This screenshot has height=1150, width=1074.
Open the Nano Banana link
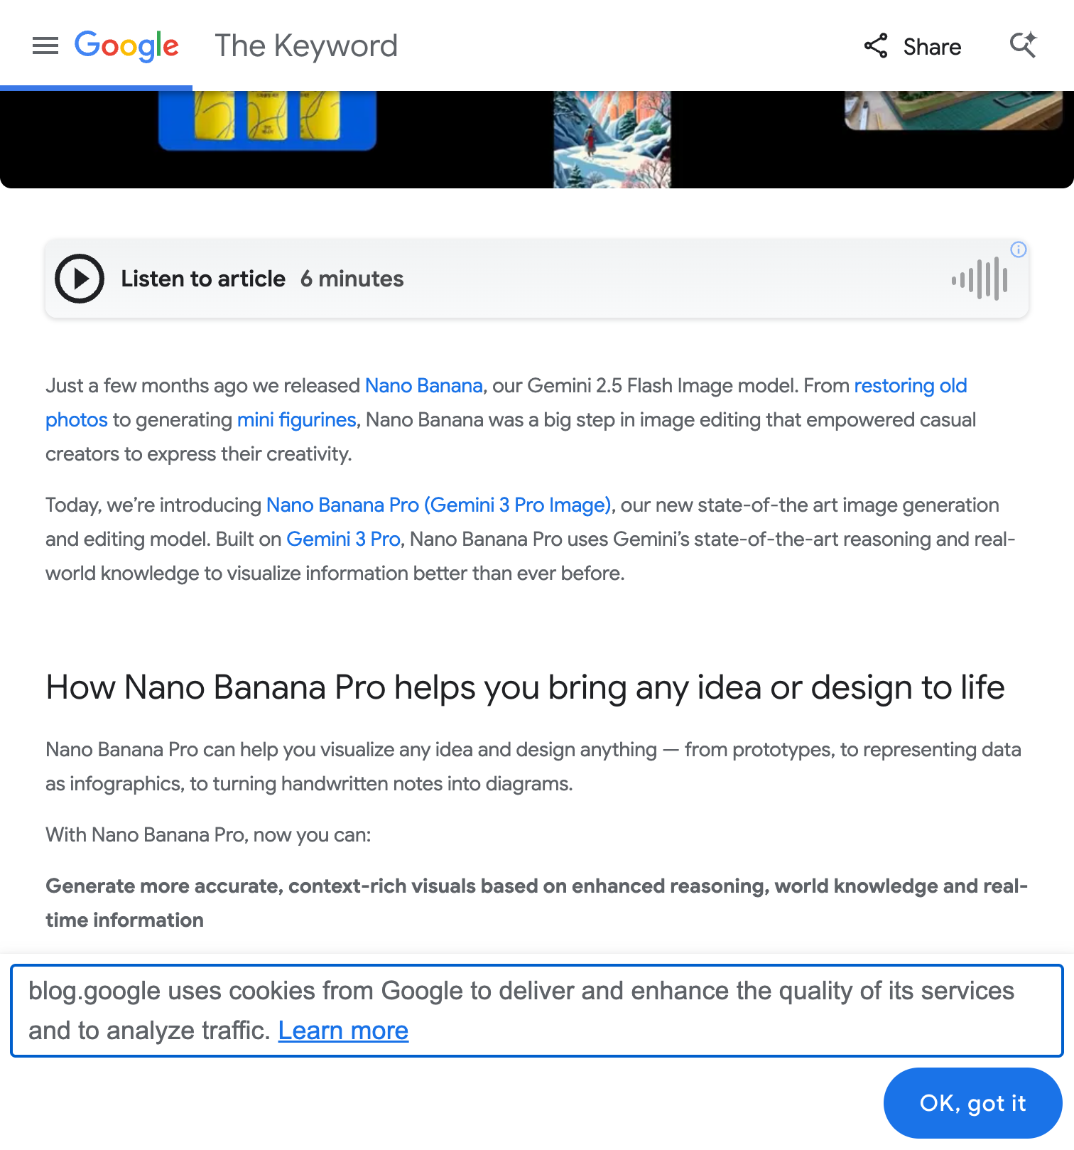(424, 385)
